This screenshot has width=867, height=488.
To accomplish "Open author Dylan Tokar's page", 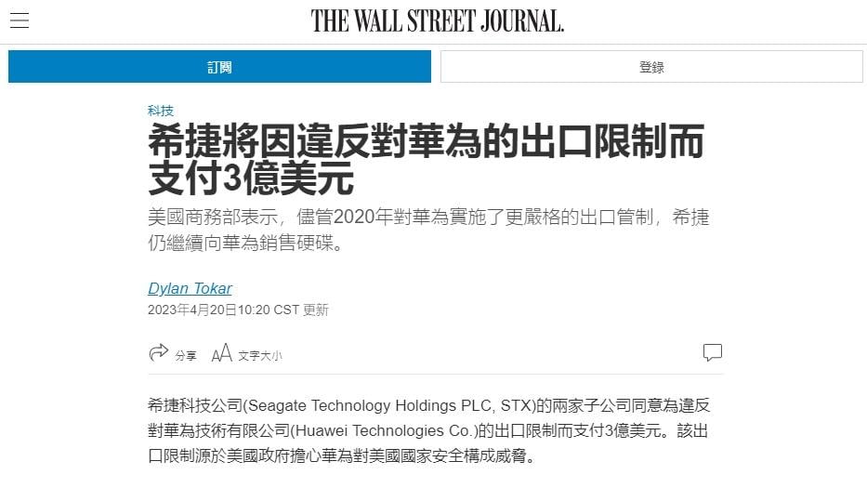I will 190,288.
